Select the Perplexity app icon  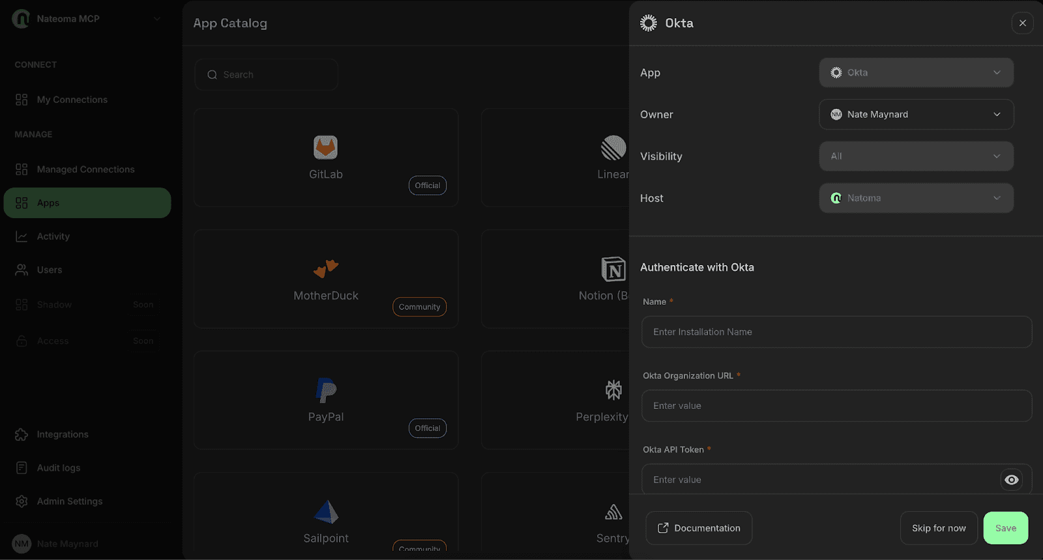(613, 390)
